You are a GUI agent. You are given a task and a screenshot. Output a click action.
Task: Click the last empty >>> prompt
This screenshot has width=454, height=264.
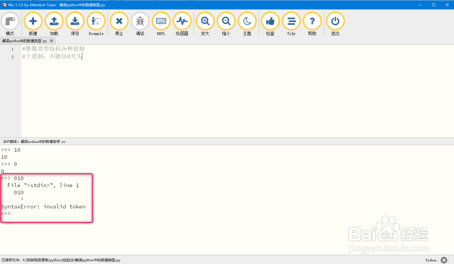point(5,214)
